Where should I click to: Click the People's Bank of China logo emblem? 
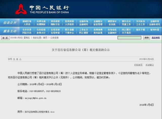point(21,9)
